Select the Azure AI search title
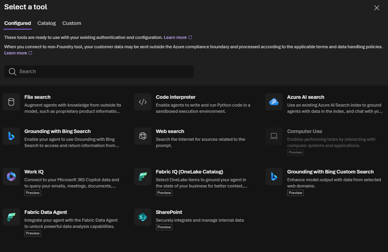 pos(306,97)
